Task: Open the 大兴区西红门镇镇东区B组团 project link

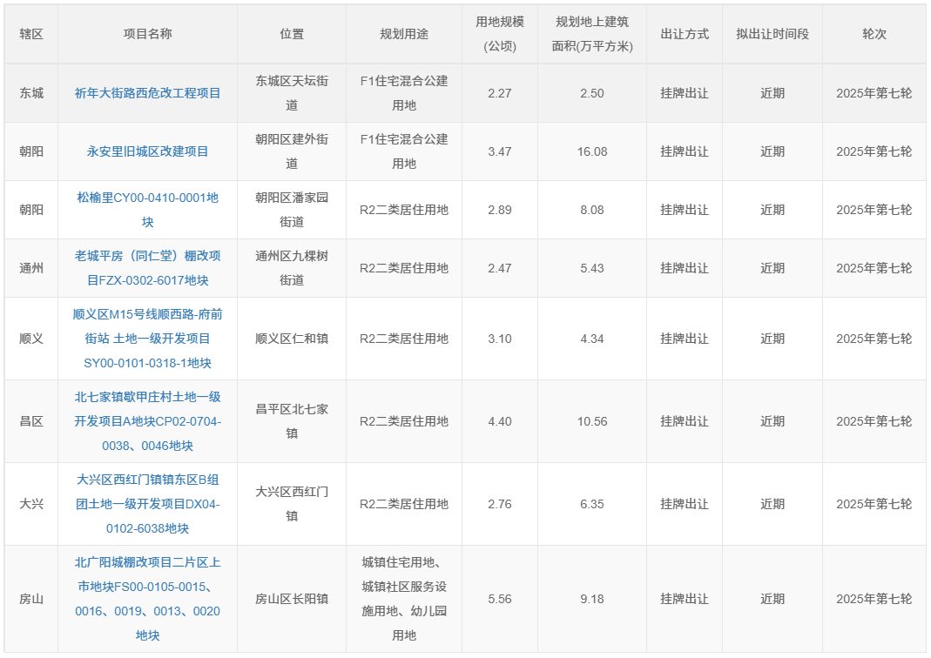Action: (x=147, y=504)
